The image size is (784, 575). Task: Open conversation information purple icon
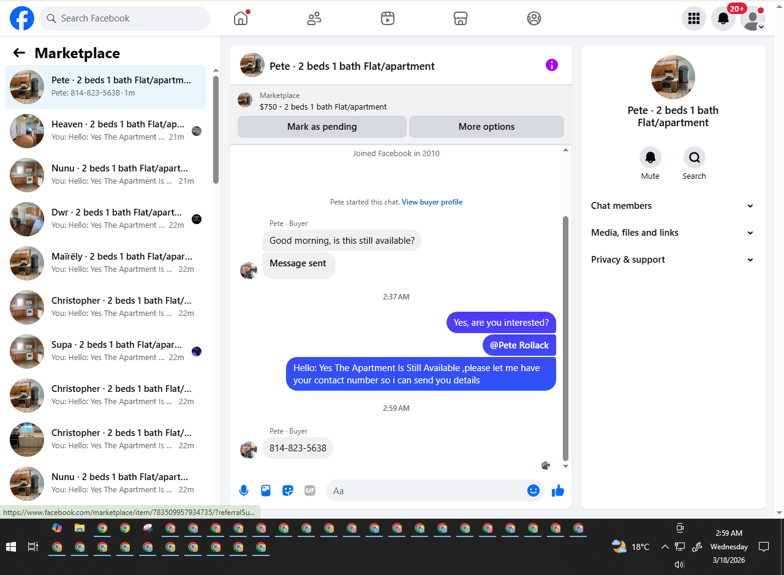[552, 65]
